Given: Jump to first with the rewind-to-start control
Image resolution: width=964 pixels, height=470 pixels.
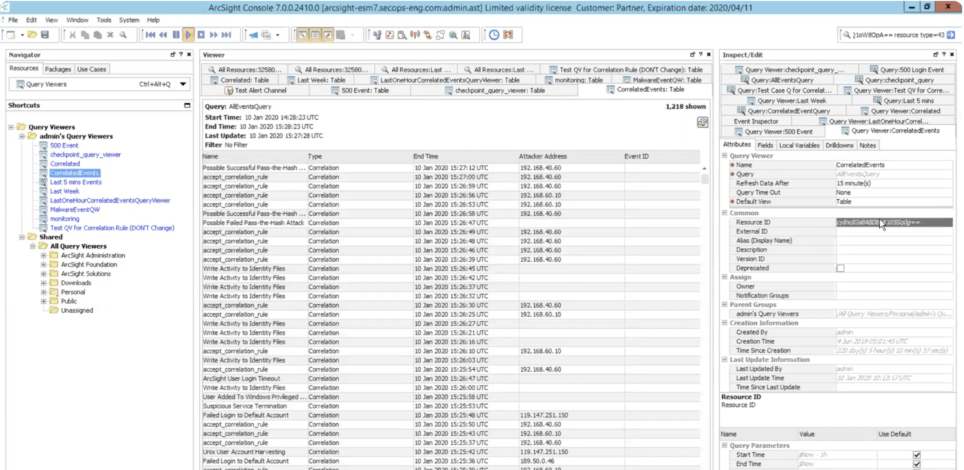Looking at the screenshot, I should pos(151,35).
